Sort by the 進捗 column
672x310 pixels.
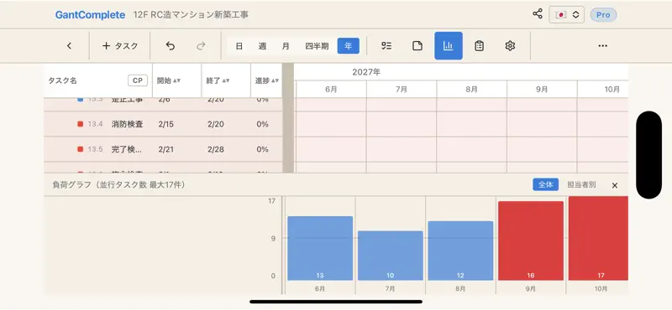(x=267, y=80)
